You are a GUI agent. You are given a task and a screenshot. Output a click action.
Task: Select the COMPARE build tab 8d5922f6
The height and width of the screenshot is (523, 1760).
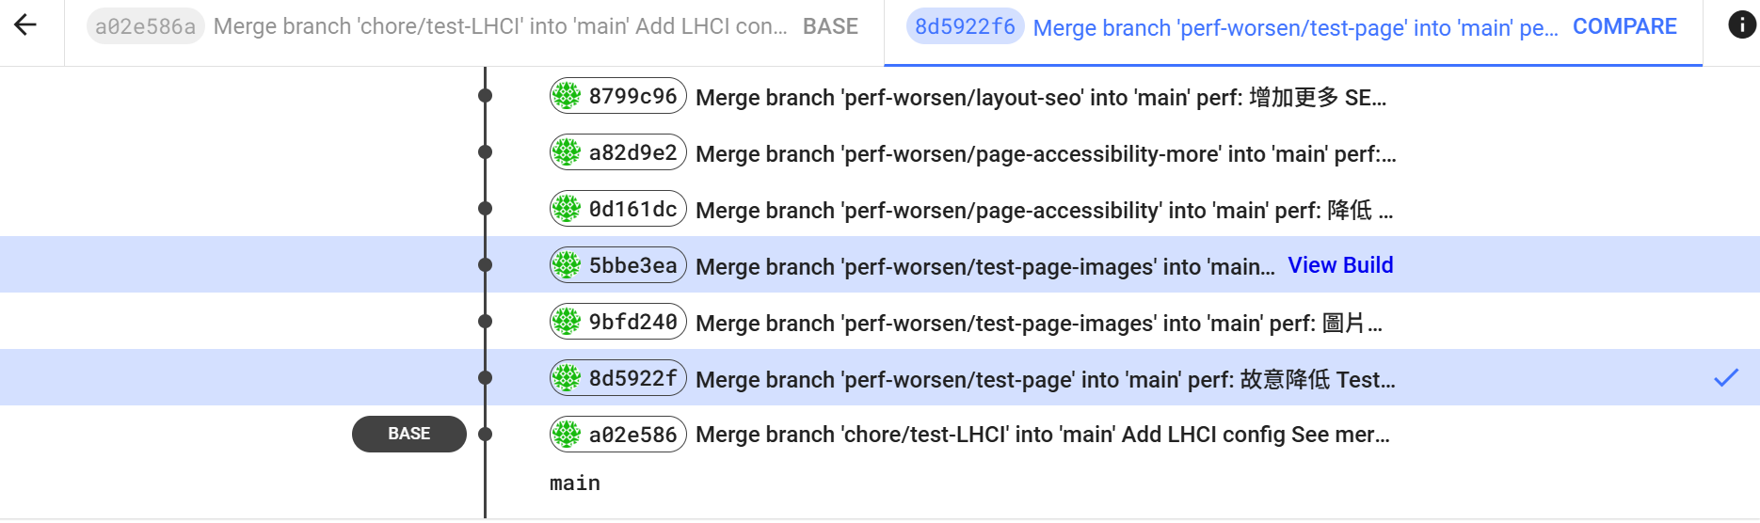click(x=1293, y=27)
